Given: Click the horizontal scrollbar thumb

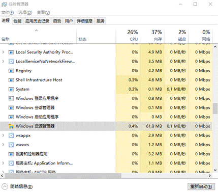Looking at the screenshot, I should 63,176.
